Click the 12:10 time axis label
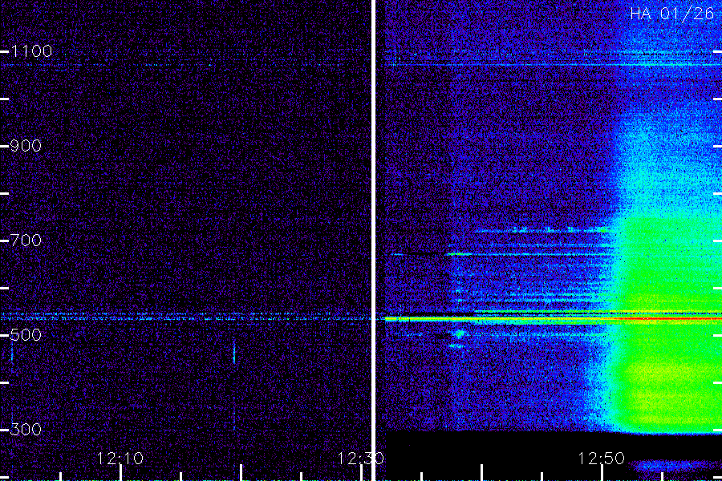The image size is (722, 481). tap(120, 458)
